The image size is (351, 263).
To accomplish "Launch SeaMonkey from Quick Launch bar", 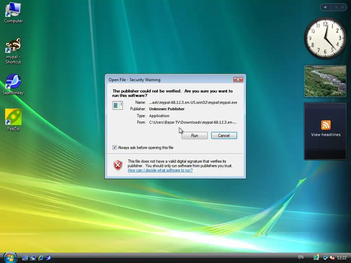I will tap(49, 258).
